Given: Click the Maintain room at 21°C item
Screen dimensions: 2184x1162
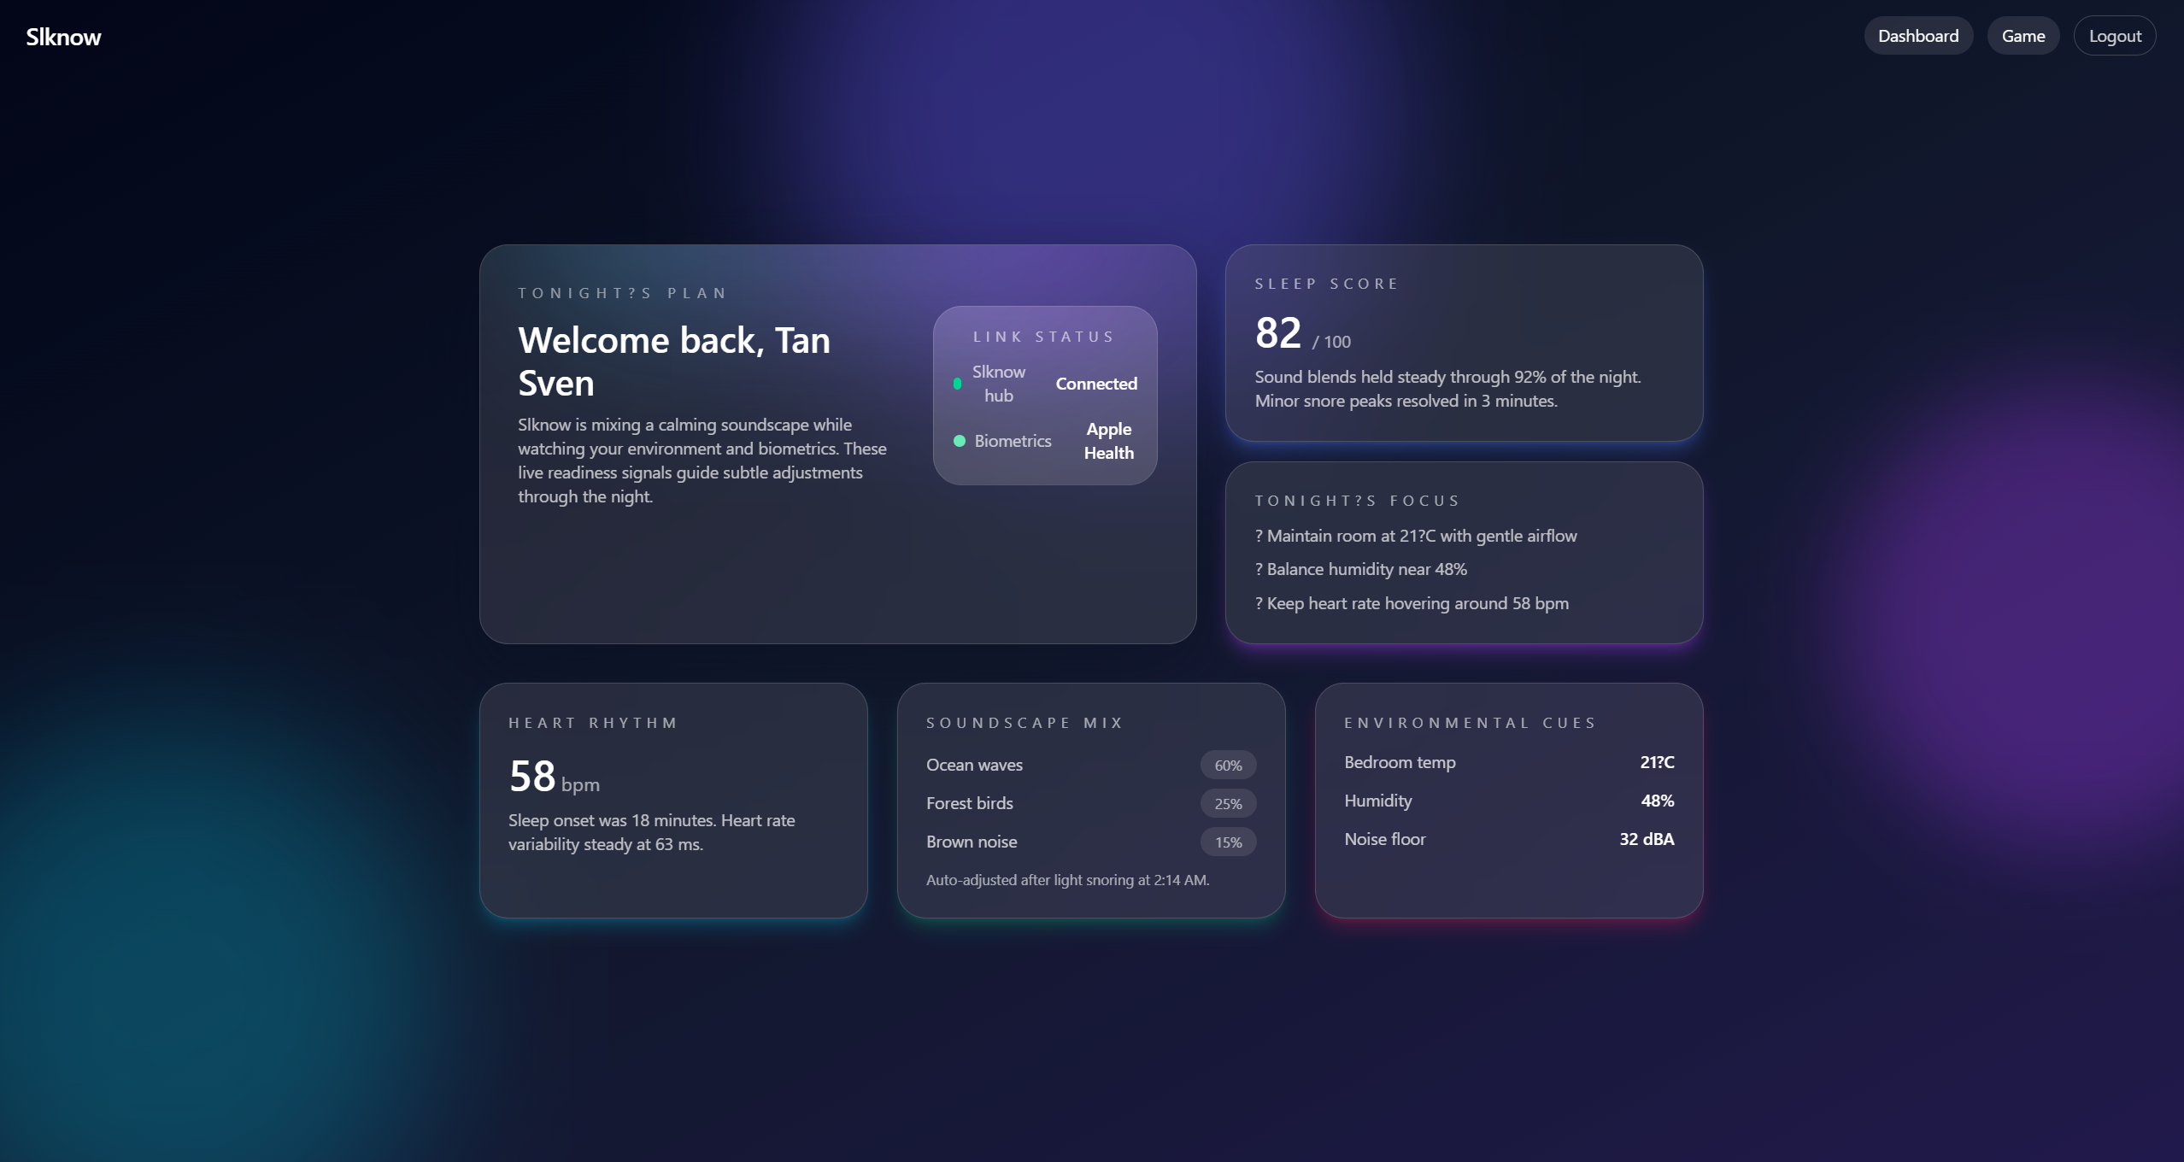Looking at the screenshot, I should pyautogui.click(x=1415, y=536).
